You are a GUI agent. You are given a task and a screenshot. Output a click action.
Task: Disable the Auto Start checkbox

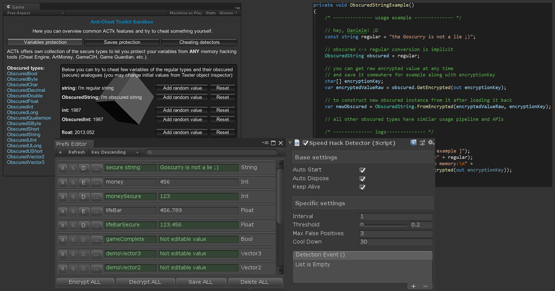tap(363, 170)
